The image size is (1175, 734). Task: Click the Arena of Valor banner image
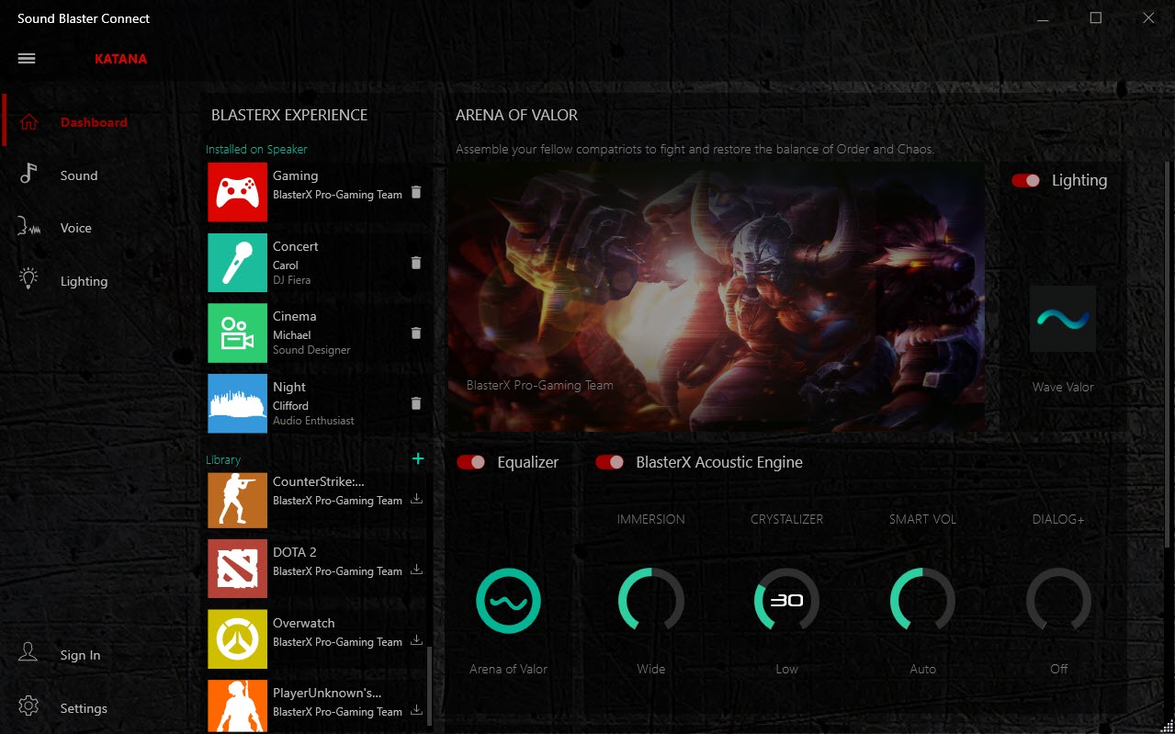[x=717, y=297]
